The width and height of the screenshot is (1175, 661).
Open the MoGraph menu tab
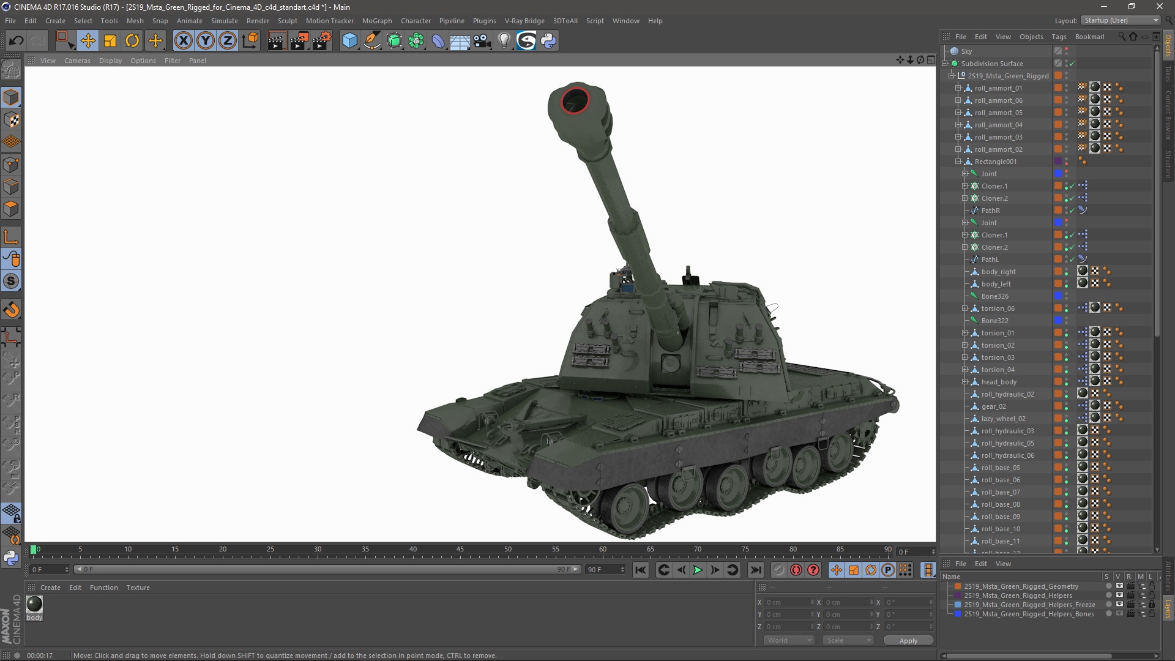pyautogui.click(x=377, y=20)
